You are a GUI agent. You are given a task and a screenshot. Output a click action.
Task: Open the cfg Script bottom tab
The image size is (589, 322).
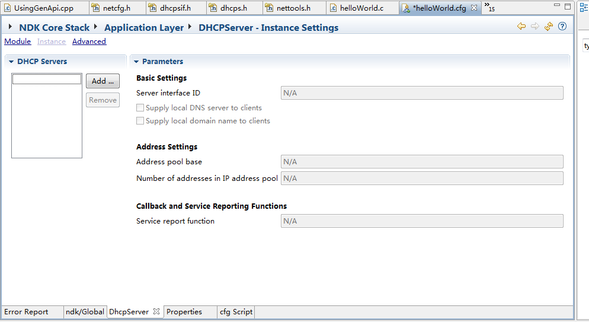[236, 312]
